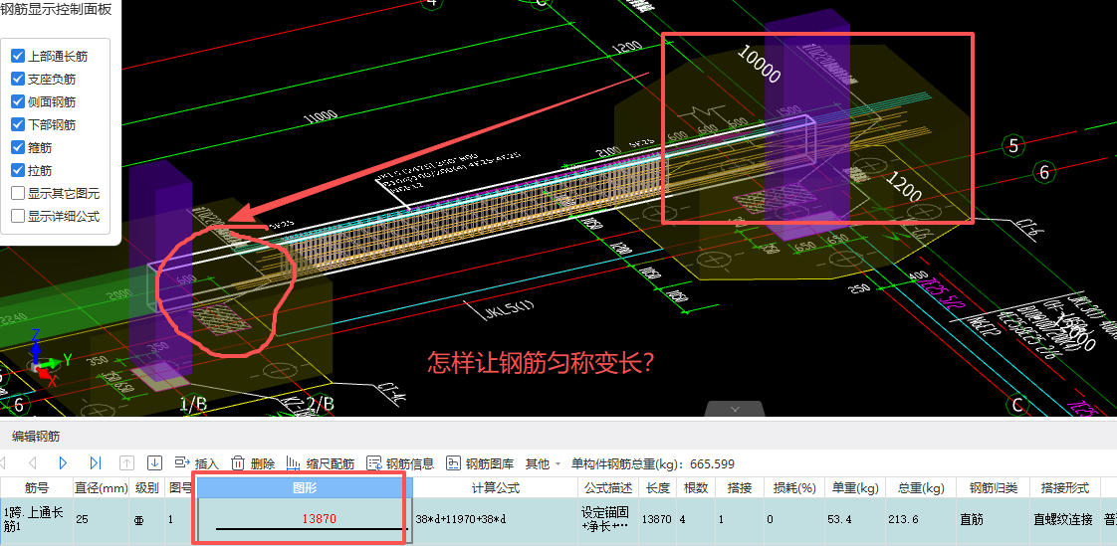1117x546 pixels.
Task: Click formula cell 38*d+11970+38*d
Action: [x=496, y=520]
